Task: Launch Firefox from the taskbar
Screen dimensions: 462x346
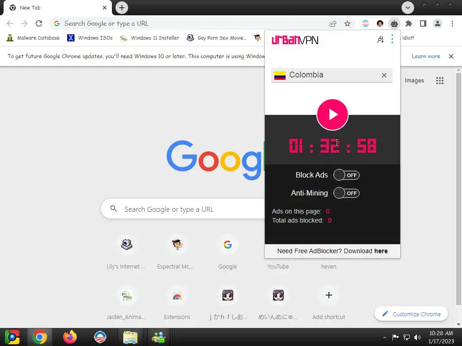Action: click(x=70, y=337)
